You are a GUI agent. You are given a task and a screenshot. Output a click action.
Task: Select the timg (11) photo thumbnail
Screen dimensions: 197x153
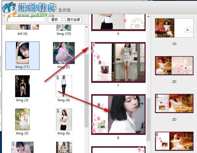[22, 53]
